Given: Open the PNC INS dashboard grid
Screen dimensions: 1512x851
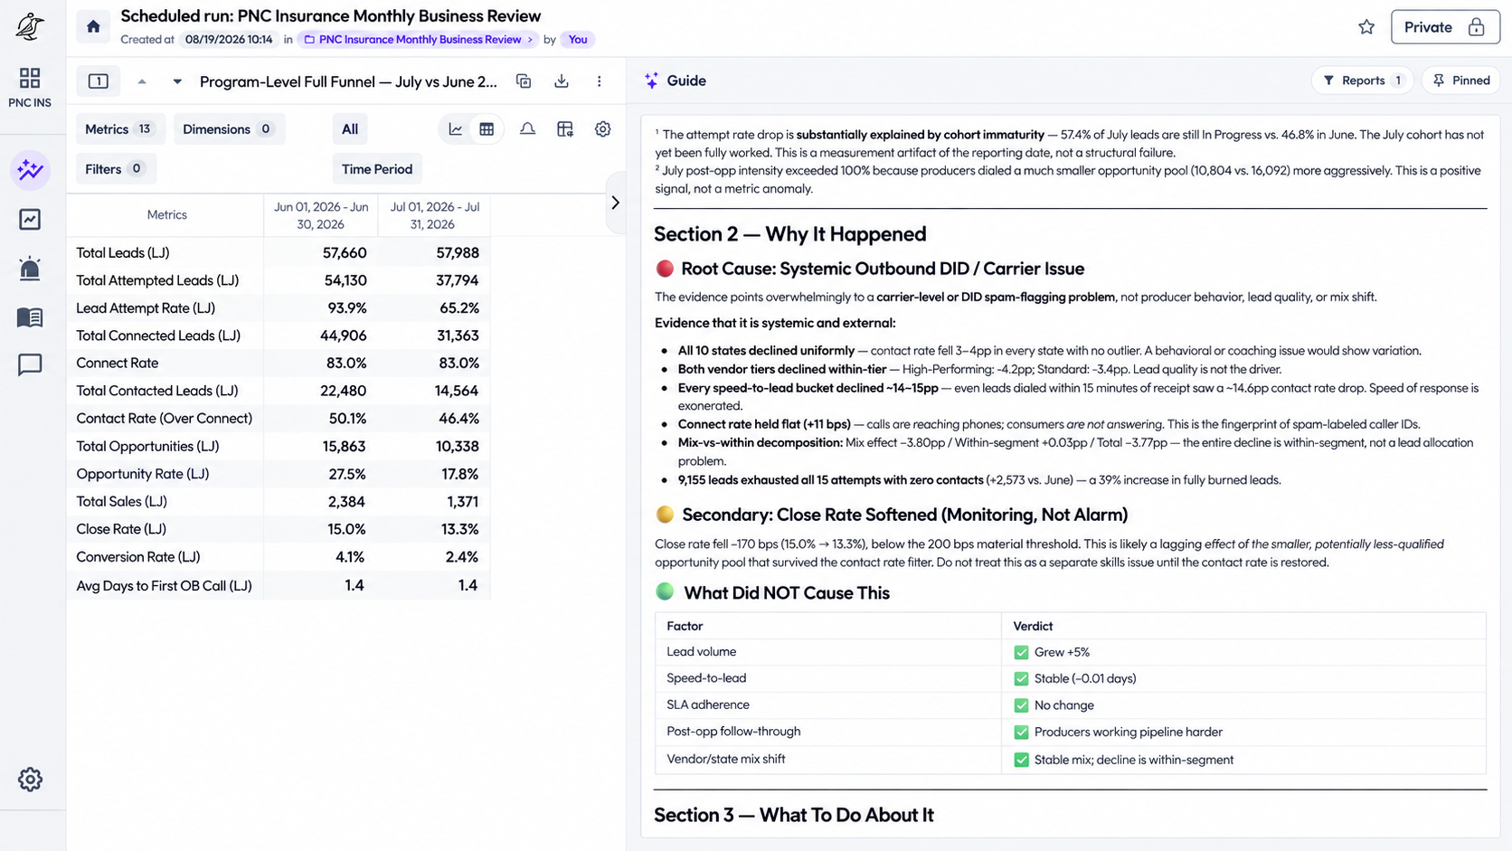Looking at the screenshot, I should [30, 87].
